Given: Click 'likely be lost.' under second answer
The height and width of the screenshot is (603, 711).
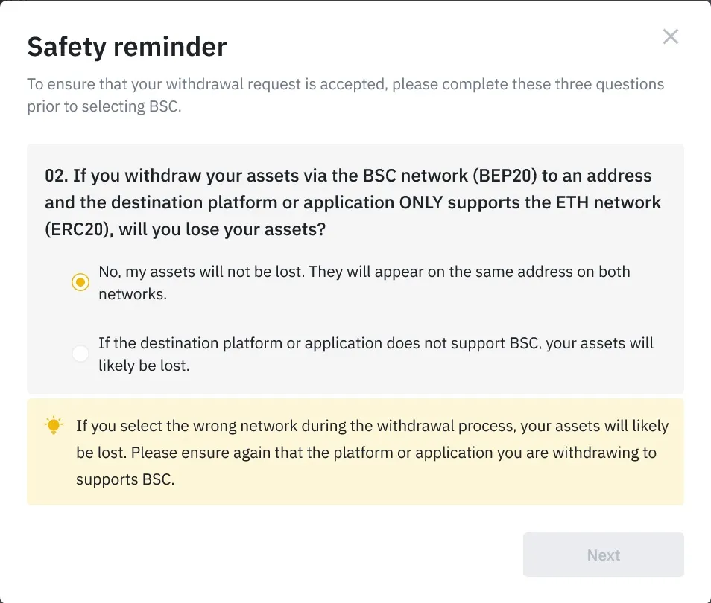Looking at the screenshot, I should pyautogui.click(x=144, y=366).
